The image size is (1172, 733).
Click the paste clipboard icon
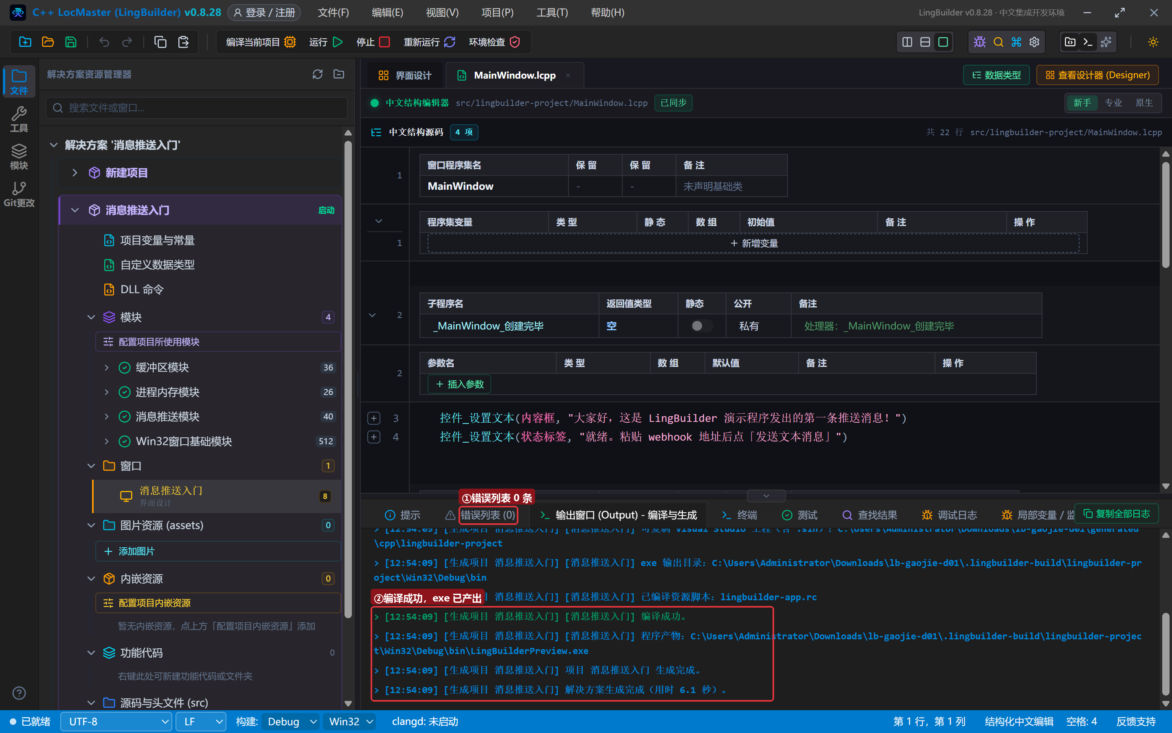point(183,42)
